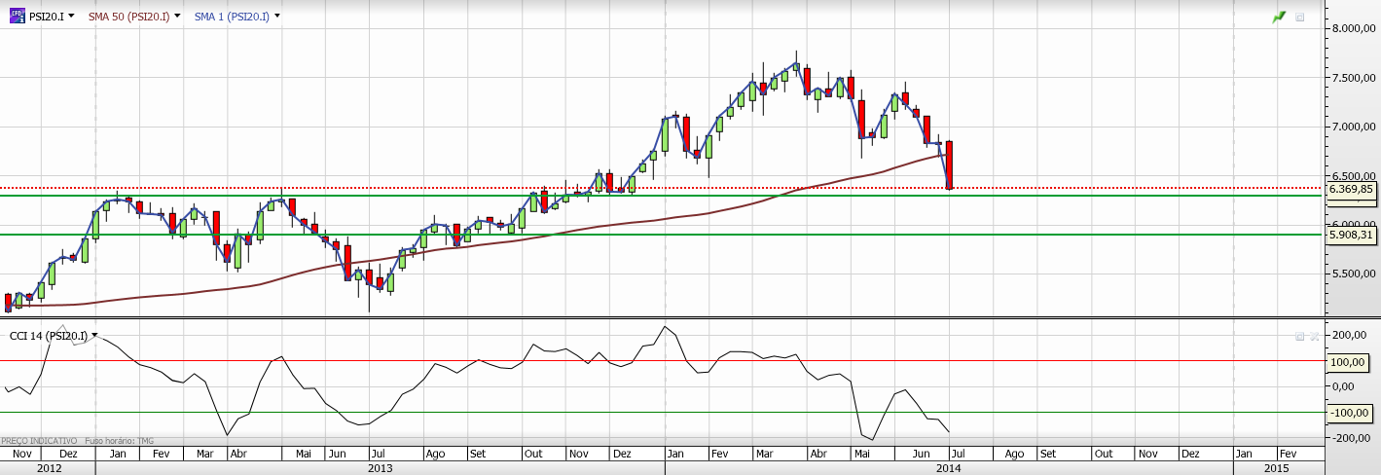The height and width of the screenshot is (475, 1381).
Task: Click the PREÇO INDICATIVO text label
Action: pyautogui.click(x=40, y=441)
